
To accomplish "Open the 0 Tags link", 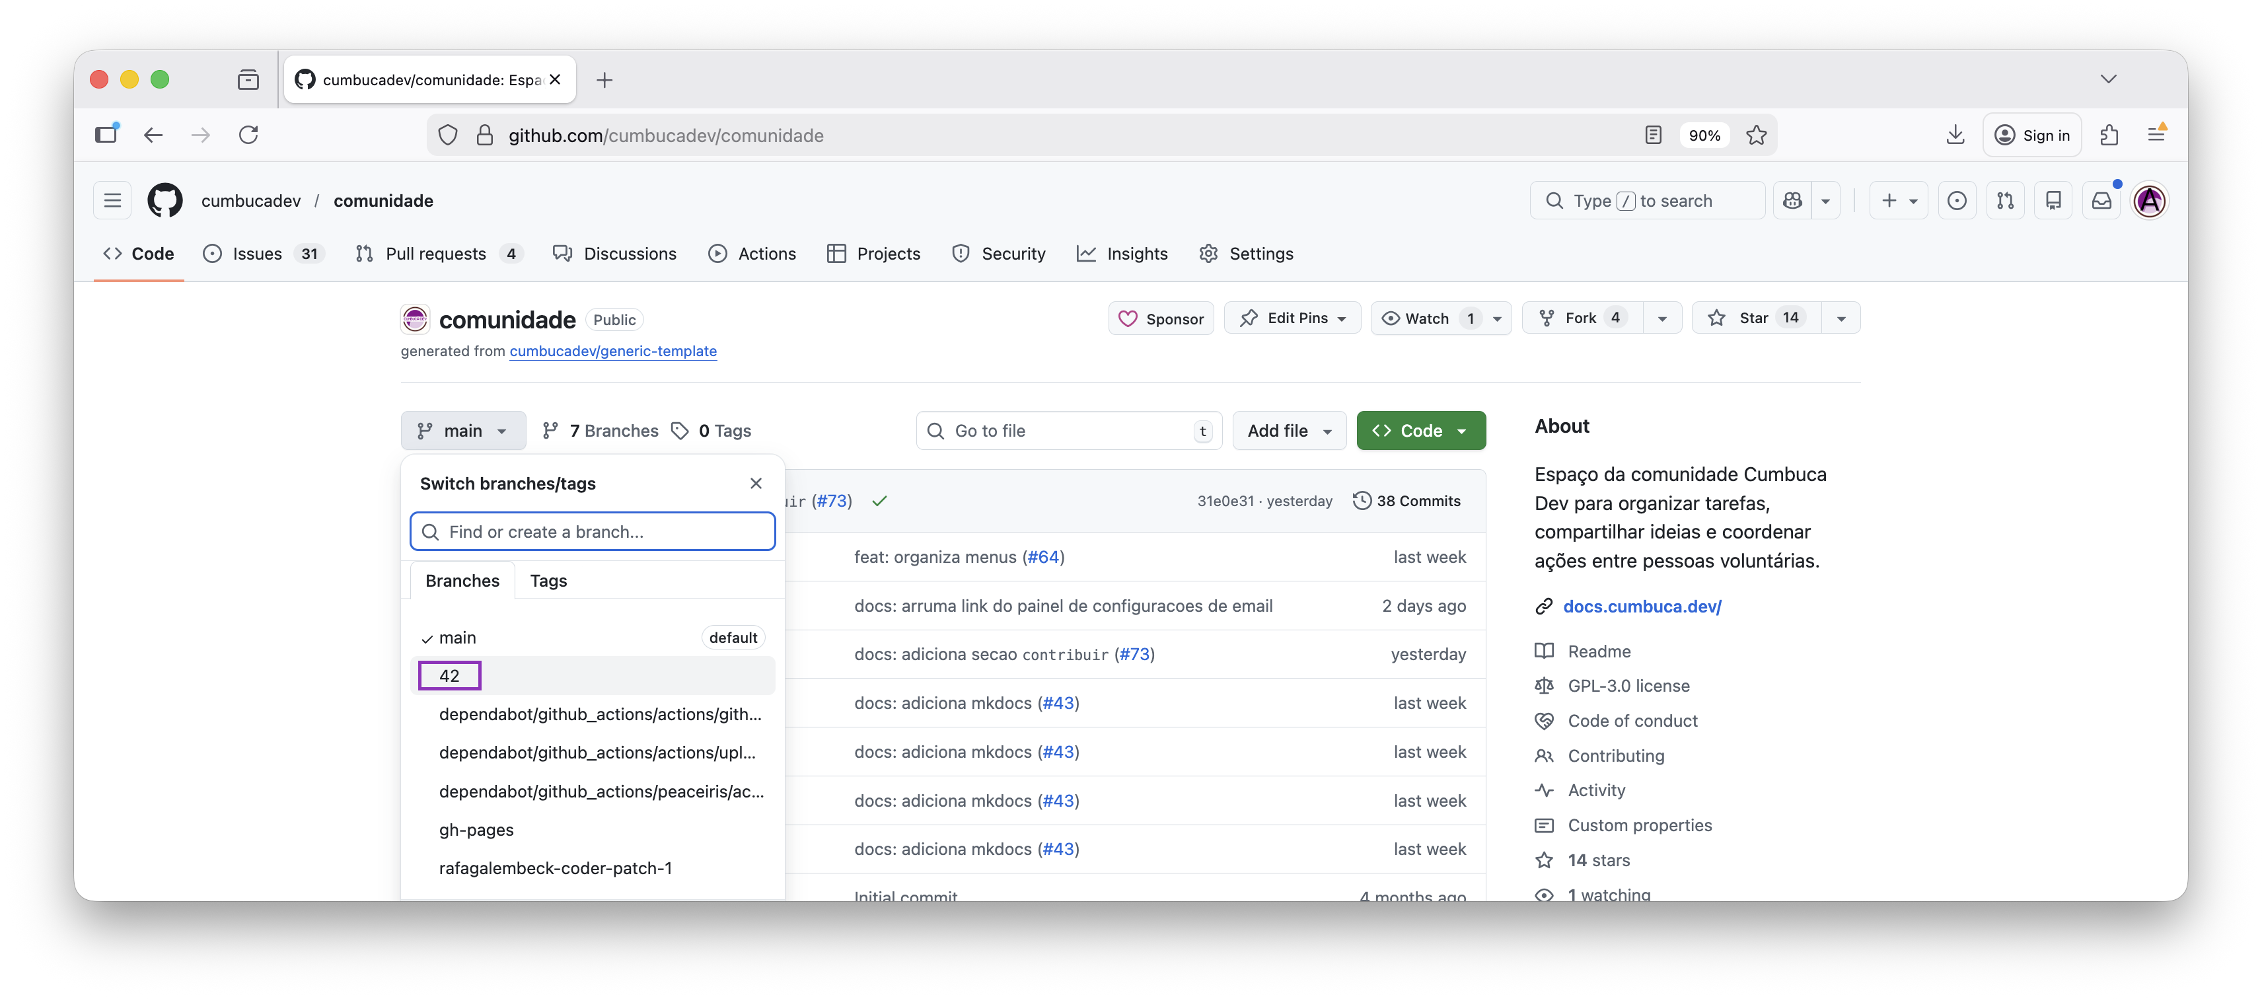I will 711,431.
